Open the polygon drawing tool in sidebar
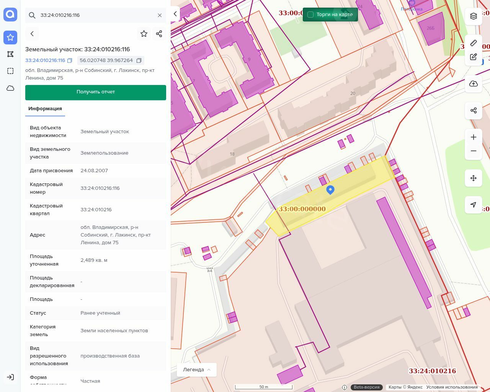This screenshot has height=392, width=490. (x=10, y=54)
